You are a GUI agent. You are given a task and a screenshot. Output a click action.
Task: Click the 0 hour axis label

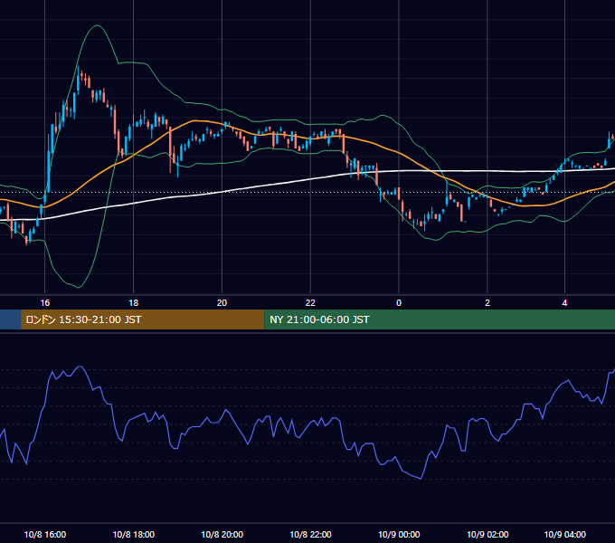[x=399, y=303]
